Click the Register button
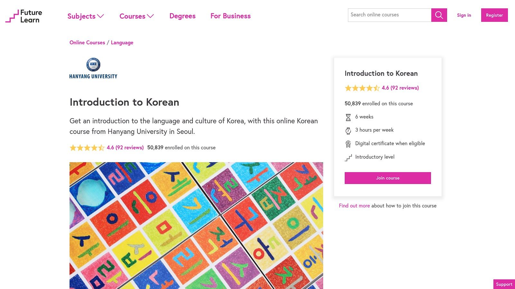Screen dimensions: 515x289 point(494,15)
